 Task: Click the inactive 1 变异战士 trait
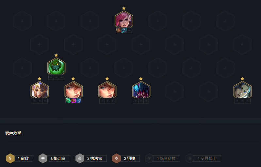[x=203, y=159]
